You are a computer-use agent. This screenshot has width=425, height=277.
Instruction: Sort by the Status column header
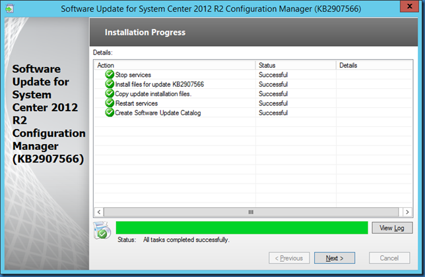pos(296,65)
